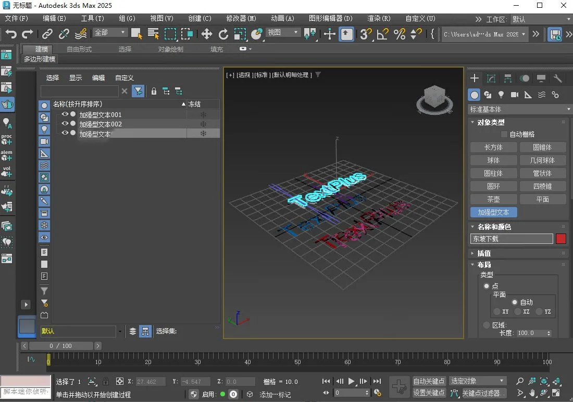Activate the Select Object tool
Image resolution: width=573 pixels, height=402 pixels.
tap(136, 34)
